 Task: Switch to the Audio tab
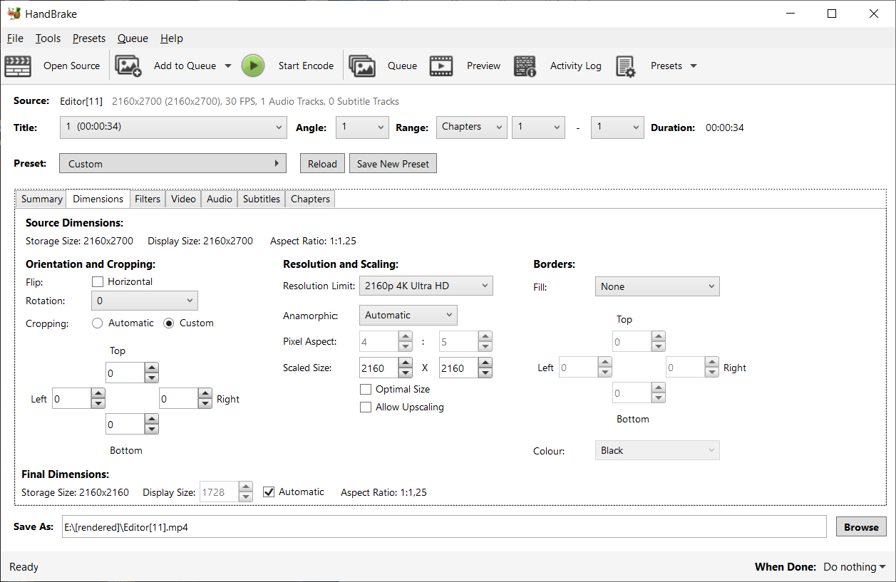point(219,199)
